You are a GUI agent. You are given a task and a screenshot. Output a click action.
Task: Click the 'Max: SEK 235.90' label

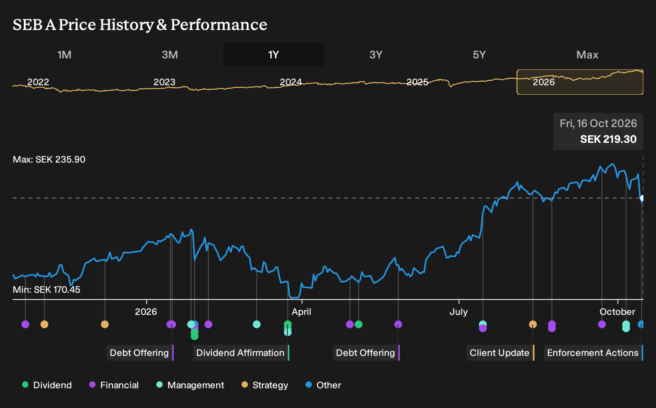[x=49, y=159]
